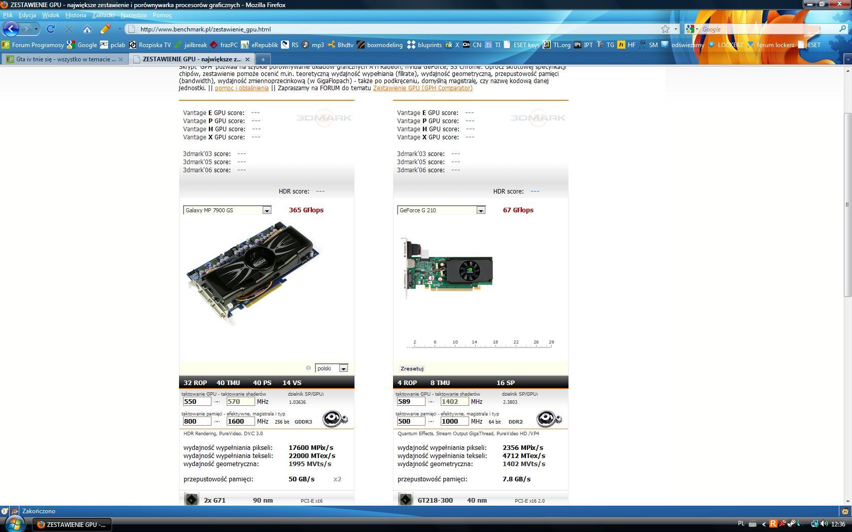Click the Galaxy MP 7900 GS card image
852x532 pixels.
[253, 274]
